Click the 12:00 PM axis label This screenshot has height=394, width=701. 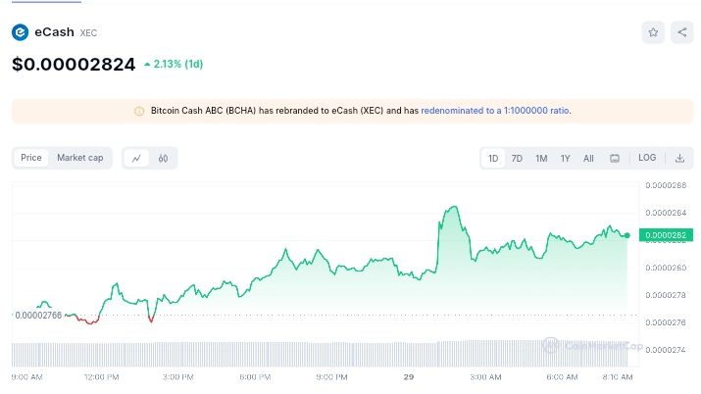click(102, 377)
